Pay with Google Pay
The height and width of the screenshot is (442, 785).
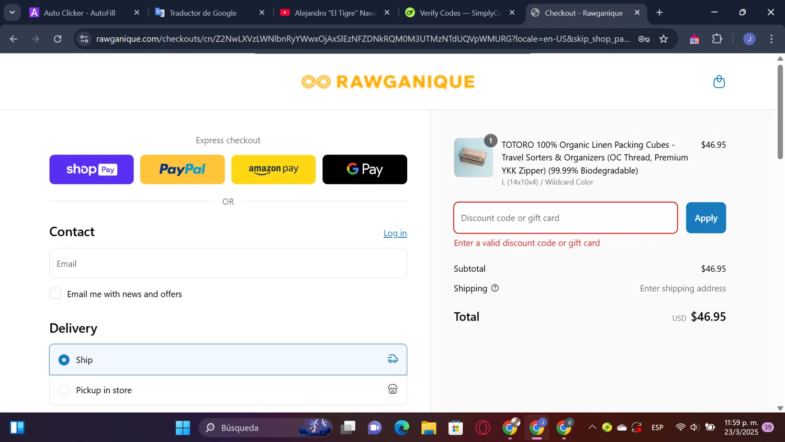pyautogui.click(x=365, y=169)
